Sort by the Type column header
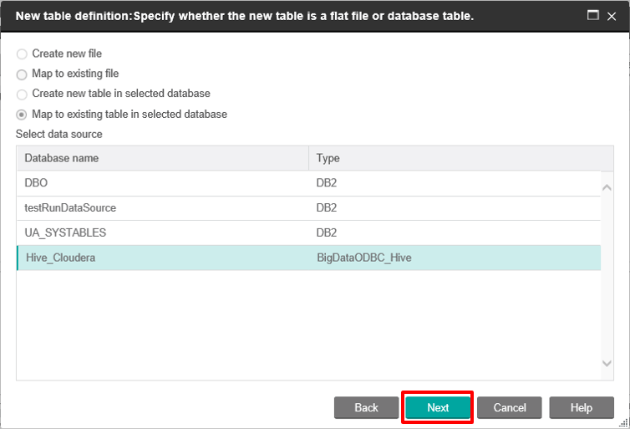Screen dimensions: 630x429 coord(461,158)
